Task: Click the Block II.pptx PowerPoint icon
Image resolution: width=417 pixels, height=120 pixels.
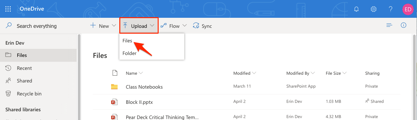Action: (x=114, y=102)
